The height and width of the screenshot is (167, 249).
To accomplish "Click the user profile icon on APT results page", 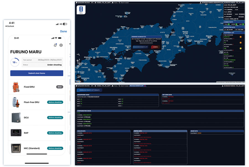I will click(x=223, y=86).
